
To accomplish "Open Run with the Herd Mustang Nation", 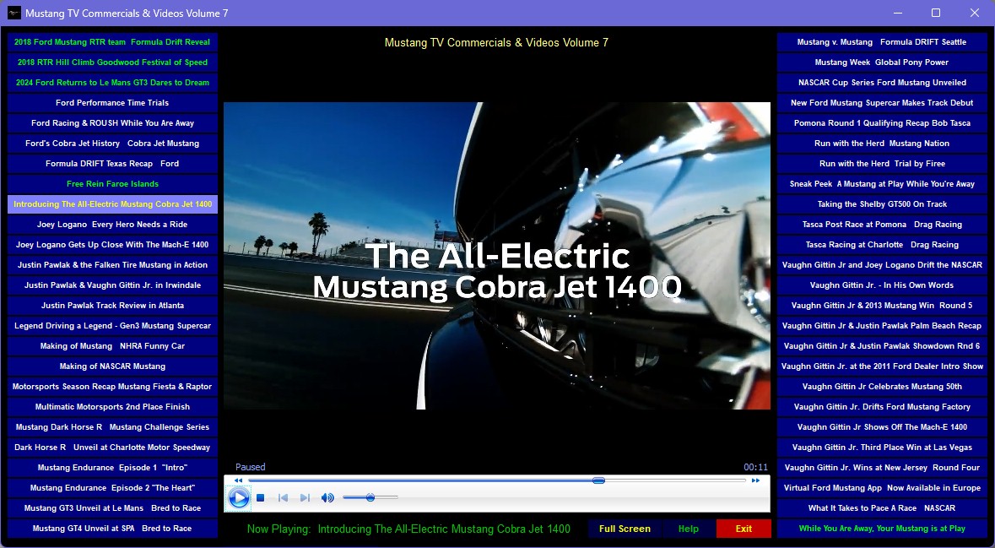I will click(882, 144).
